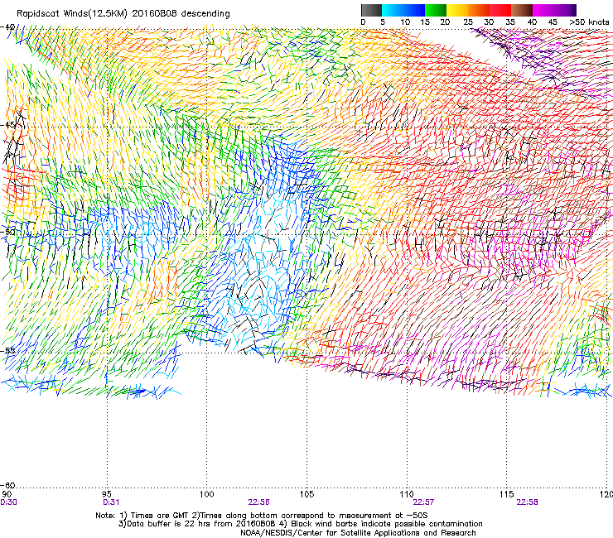Click the '95' longitude label
This screenshot has height=538, width=613.
click(x=107, y=494)
